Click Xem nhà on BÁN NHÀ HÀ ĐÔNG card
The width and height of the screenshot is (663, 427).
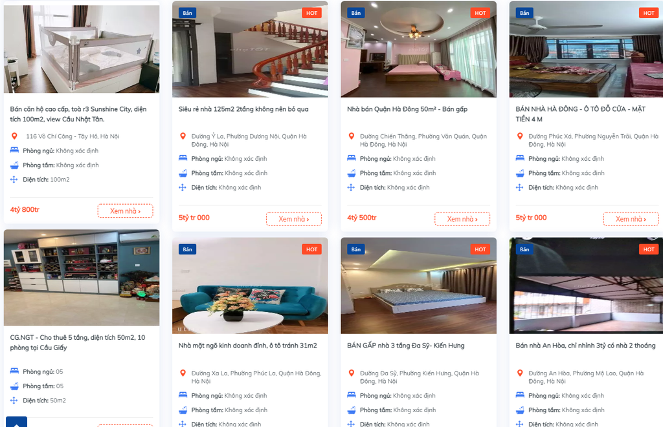[631, 219]
